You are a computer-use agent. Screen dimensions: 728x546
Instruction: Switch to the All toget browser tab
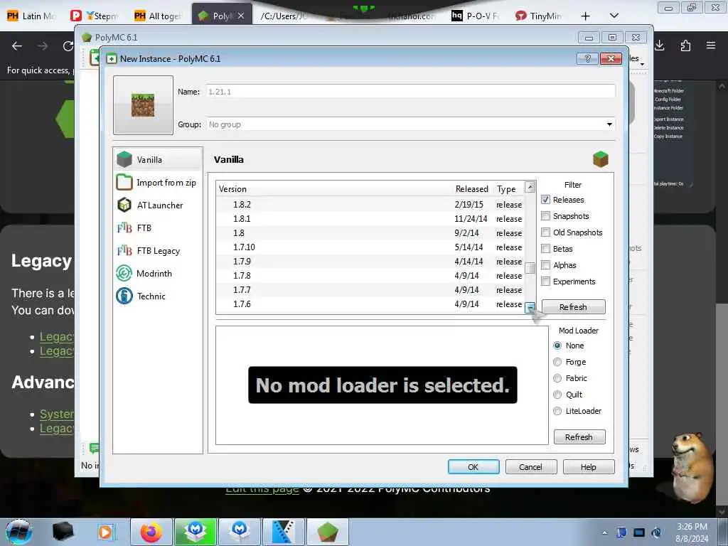(159, 16)
